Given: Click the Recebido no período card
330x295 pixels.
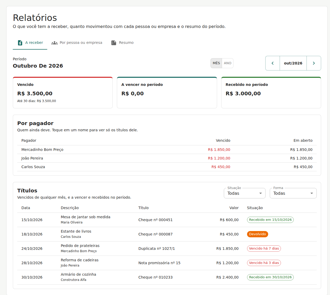Looking at the screenshot, I should pyautogui.click(x=271, y=93).
